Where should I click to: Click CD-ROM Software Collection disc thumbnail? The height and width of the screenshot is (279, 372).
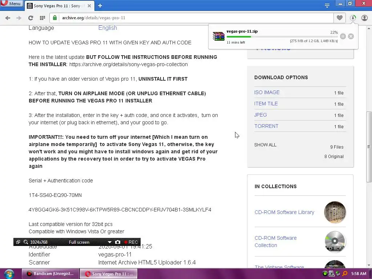(x=335, y=242)
